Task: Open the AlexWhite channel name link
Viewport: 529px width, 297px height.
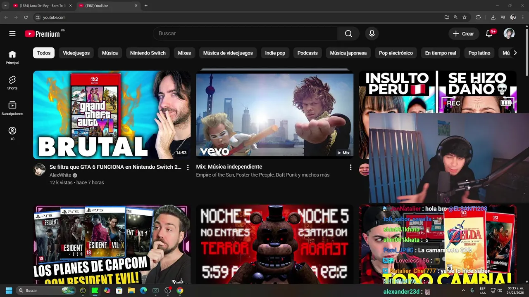Action: [x=60, y=175]
